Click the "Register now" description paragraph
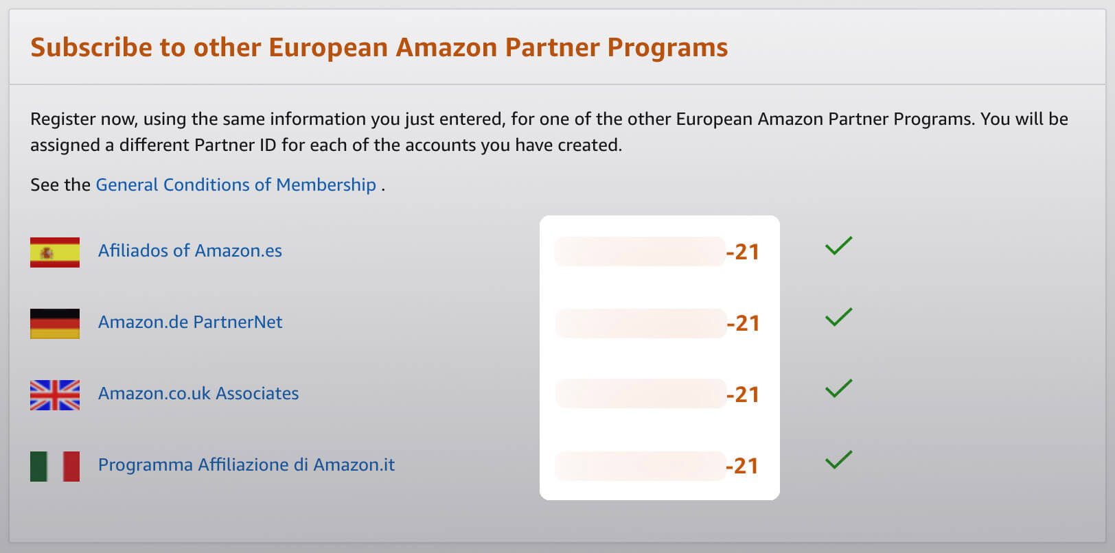Image resolution: width=1115 pixels, height=553 pixels. pos(549,132)
